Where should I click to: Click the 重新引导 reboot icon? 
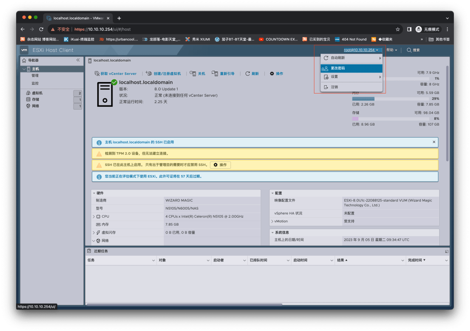click(x=214, y=73)
